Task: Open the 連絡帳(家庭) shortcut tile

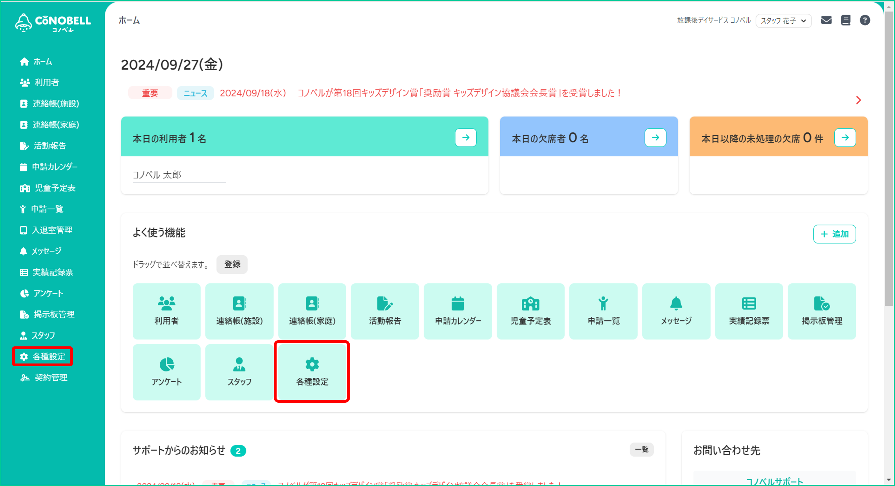Action: click(x=312, y=311)
